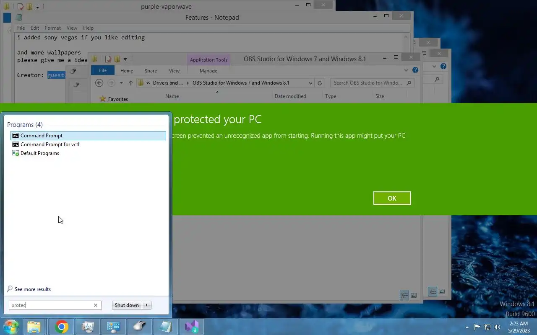Expand address bar history dropdown in OBS window

pyautogui.click(x=310, y=83)
